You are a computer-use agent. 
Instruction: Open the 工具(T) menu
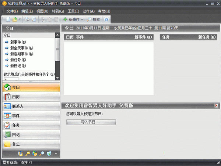tap(73, 11)
